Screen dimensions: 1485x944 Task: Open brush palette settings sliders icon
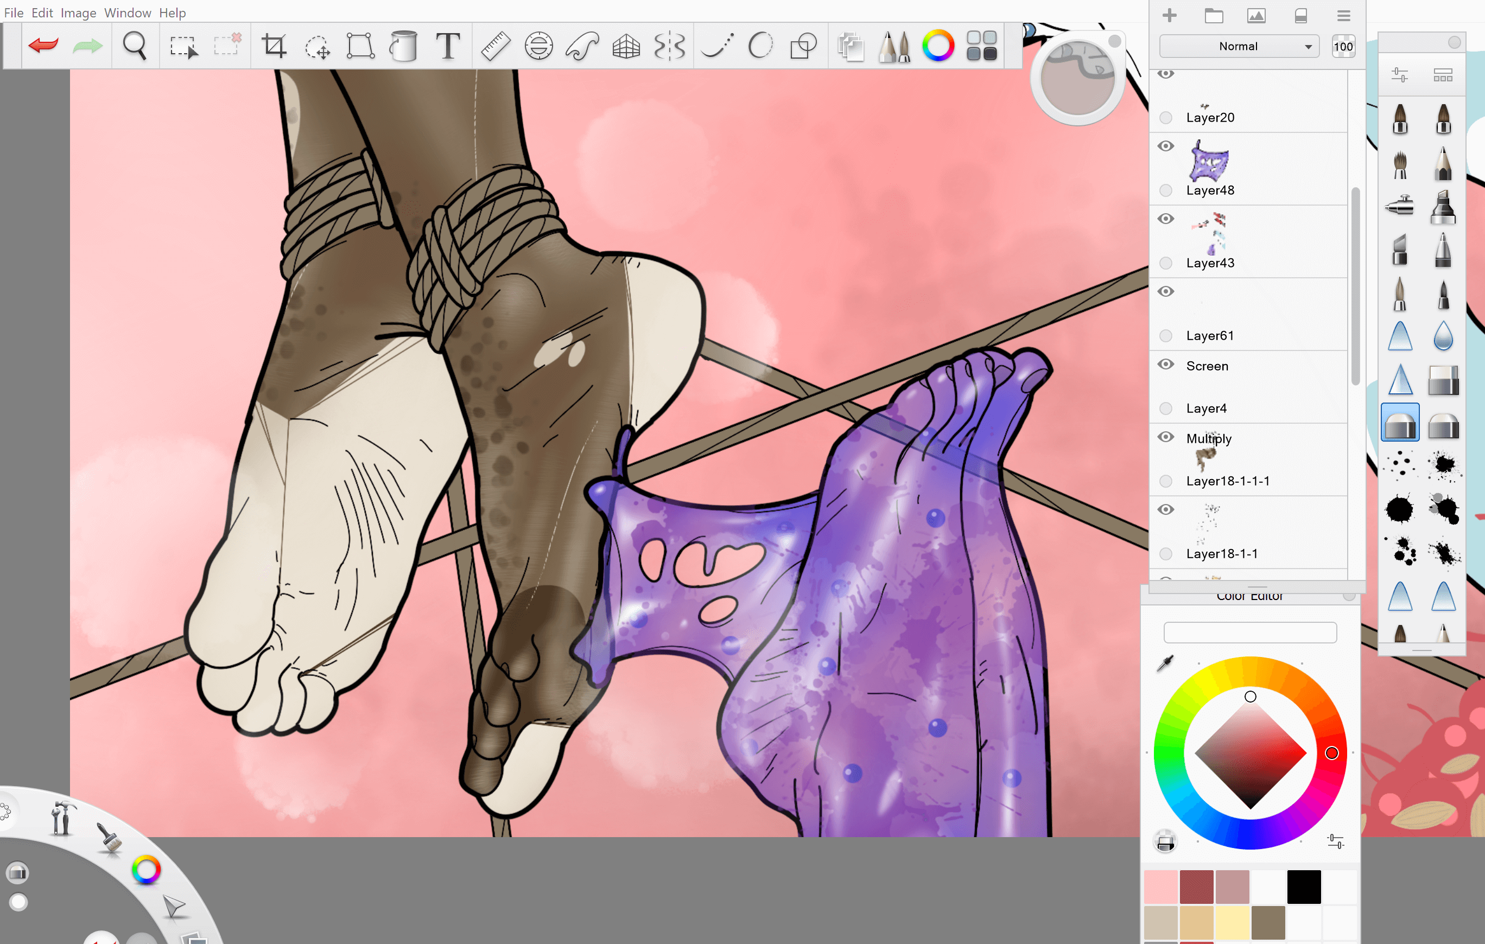(1399, 75)
